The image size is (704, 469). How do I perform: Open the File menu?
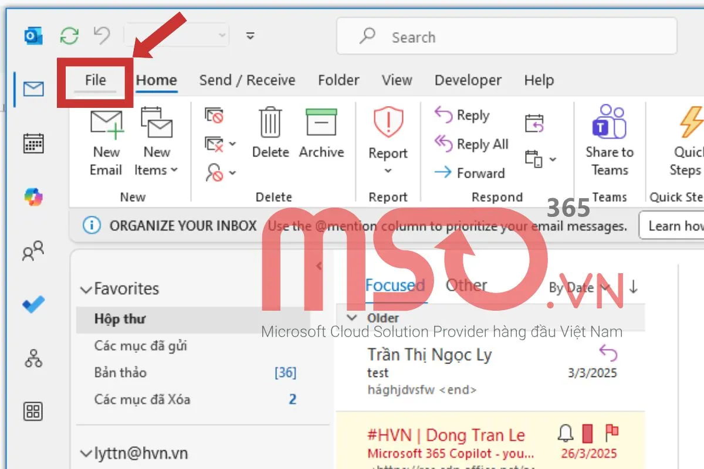point(96,80)
